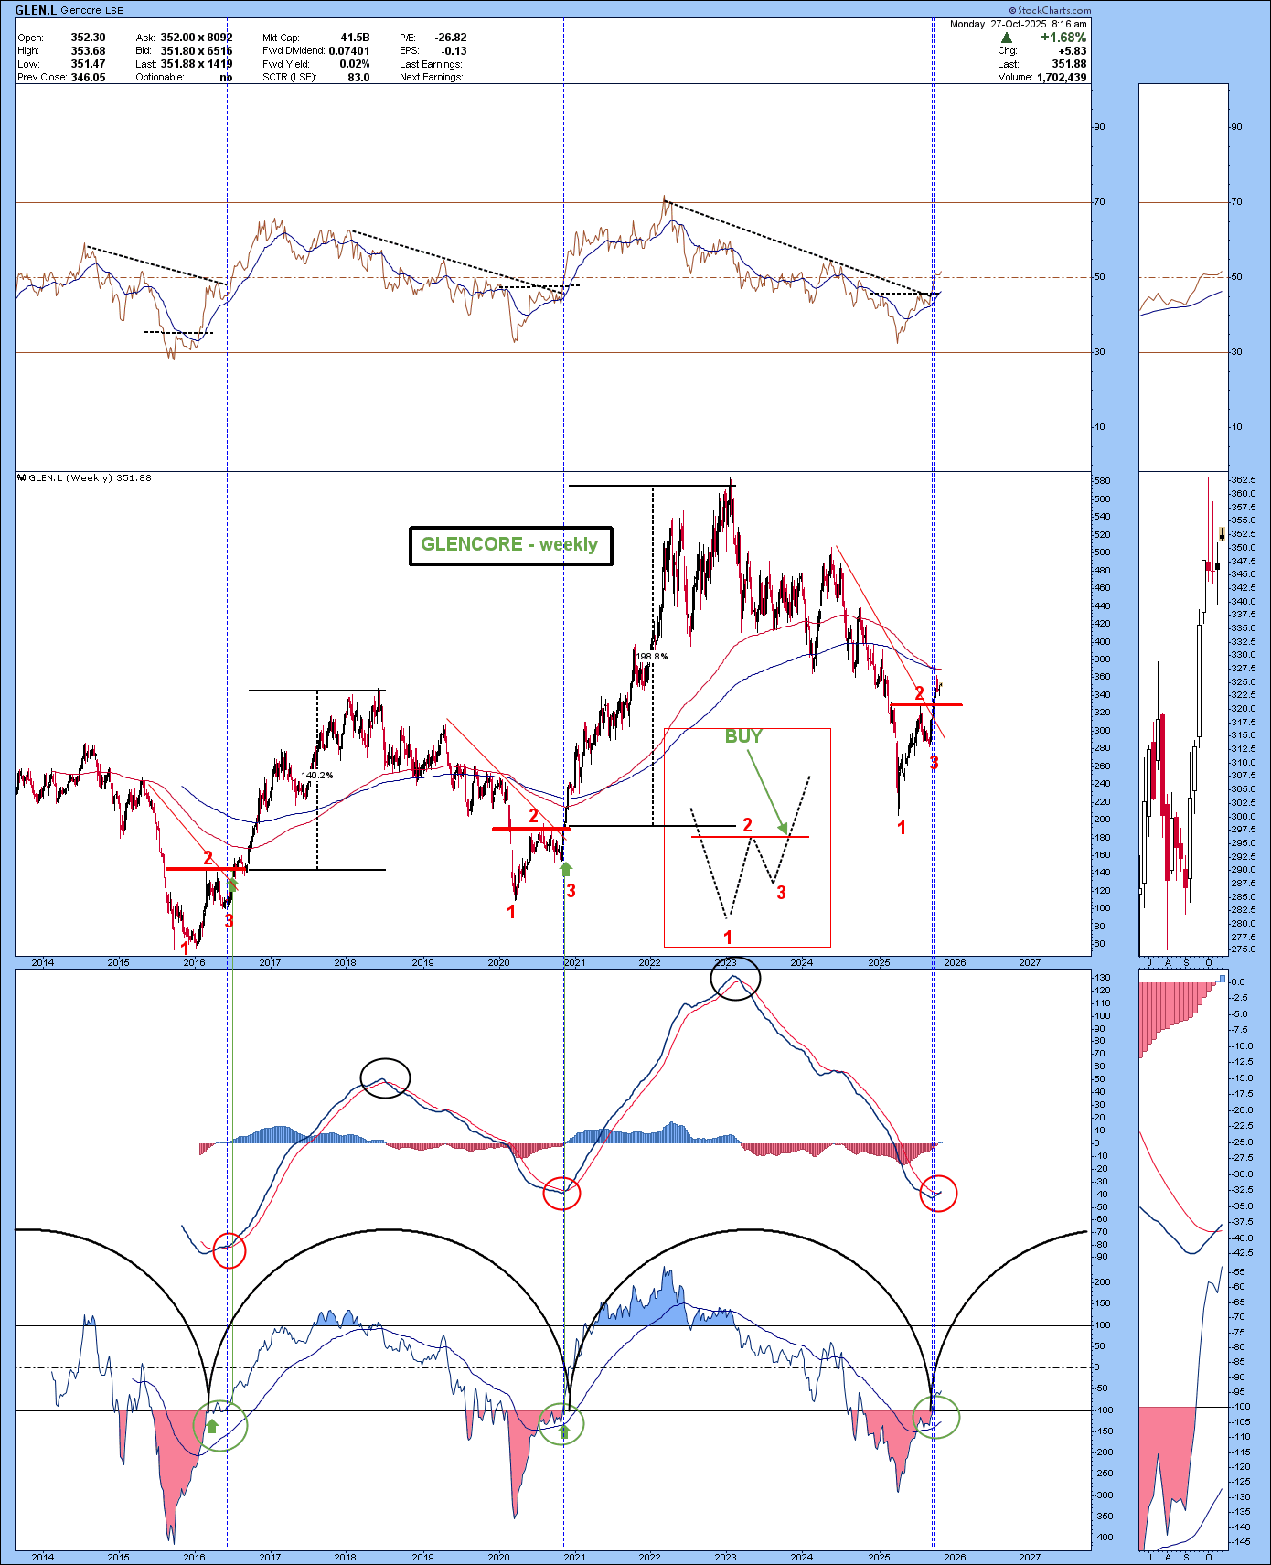Image resolution: width=1271 pixels, height=1565 pixels.
Task: Click the black circle at the 2018 MACD peak
Action: point(385,1077)
